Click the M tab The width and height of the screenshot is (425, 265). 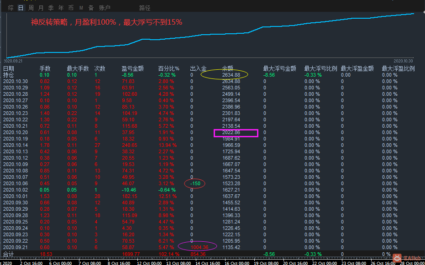81,8
